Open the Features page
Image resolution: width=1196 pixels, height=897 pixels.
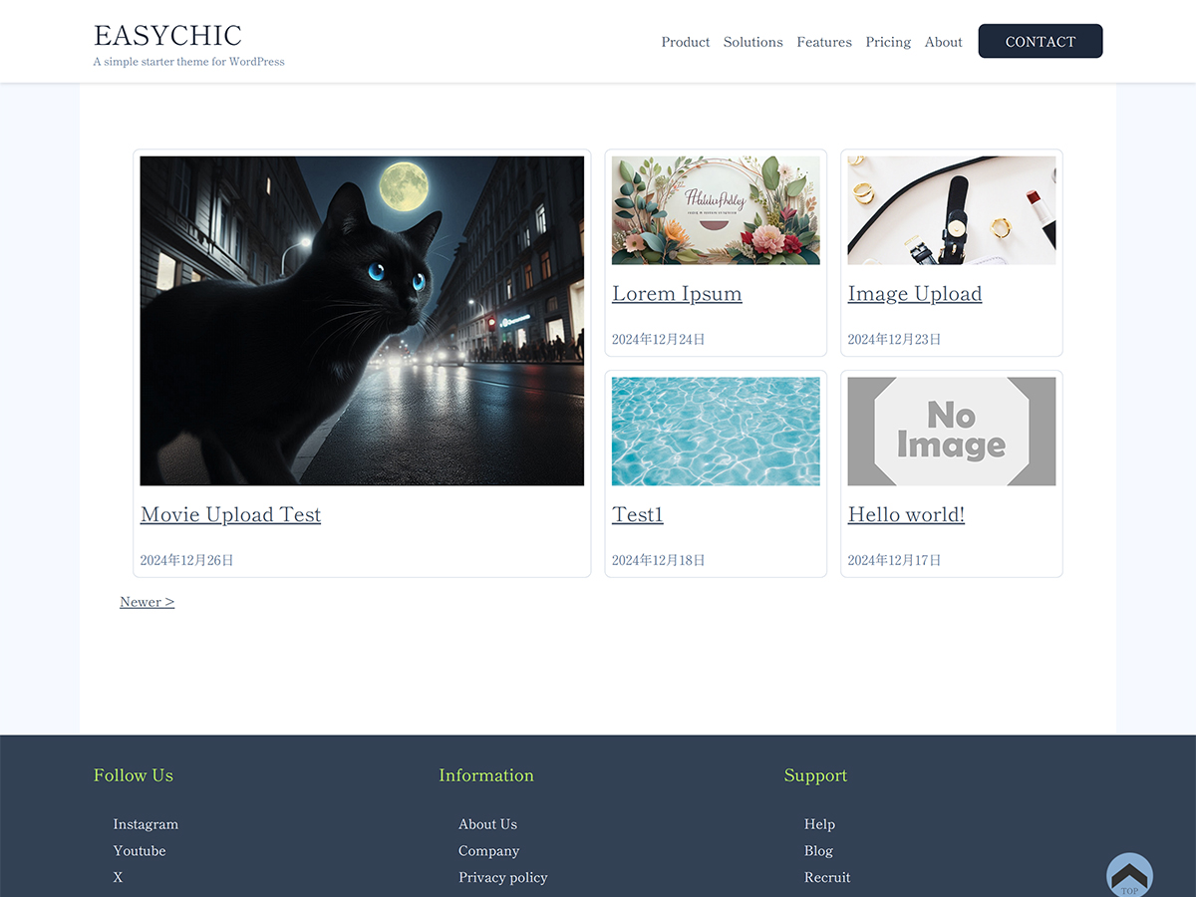823,42
